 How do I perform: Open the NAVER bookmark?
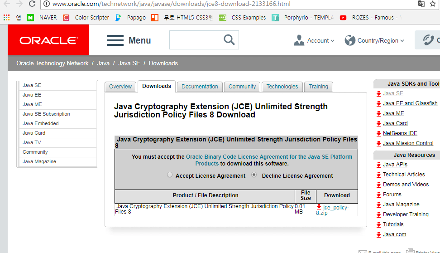tap(42, 17)
